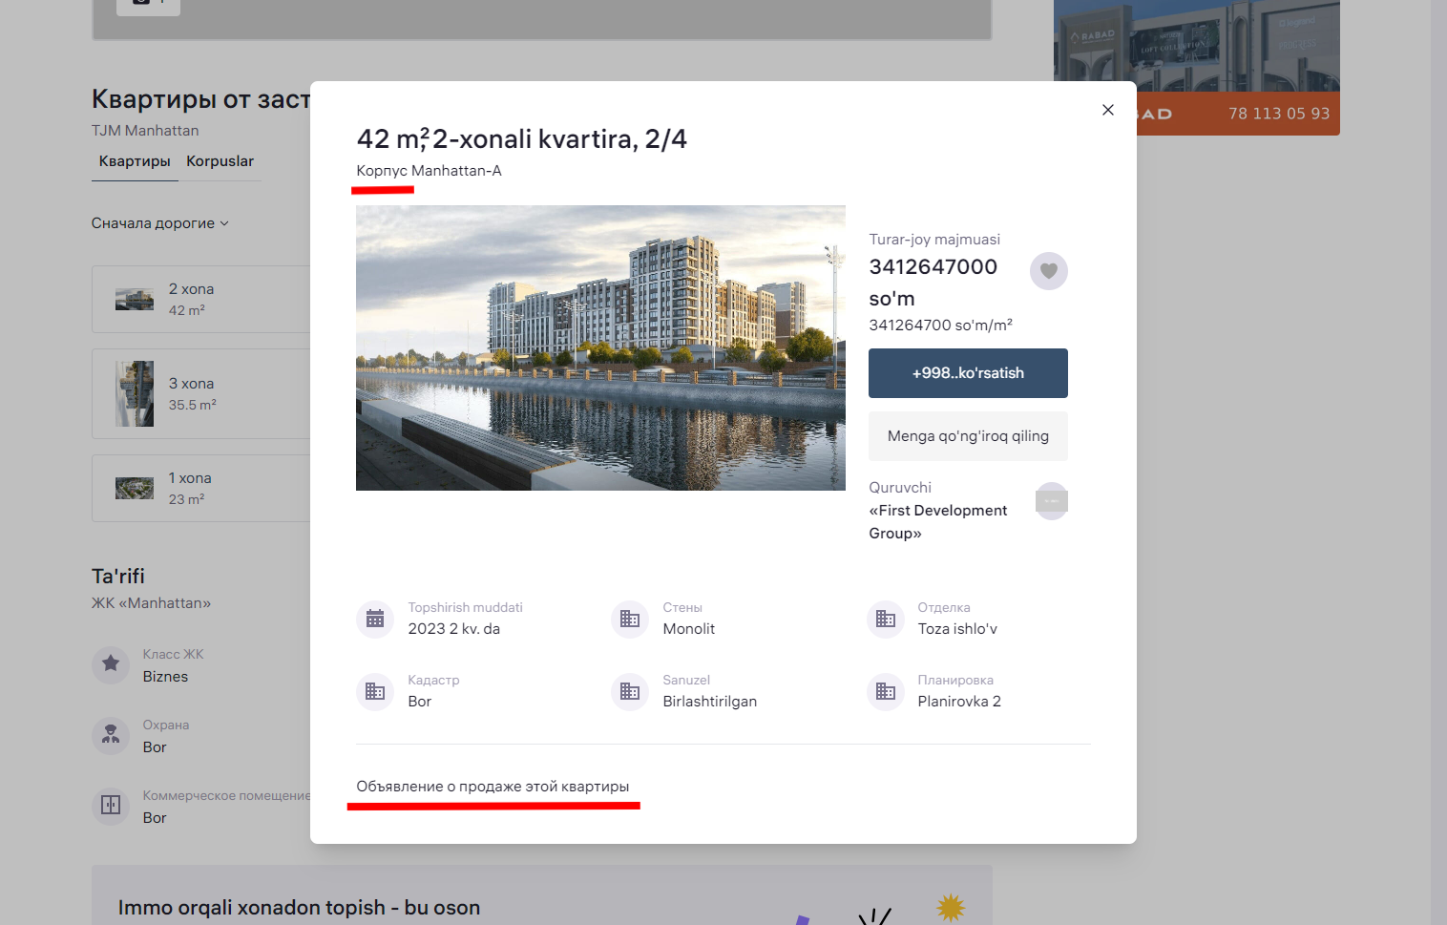Viewport: 1447px width, 925px height.
Task: Open the First Development Group developer link
Action: pyautogui.click(x=937, y=522)
